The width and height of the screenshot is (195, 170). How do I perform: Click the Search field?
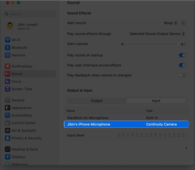[30, 14]
